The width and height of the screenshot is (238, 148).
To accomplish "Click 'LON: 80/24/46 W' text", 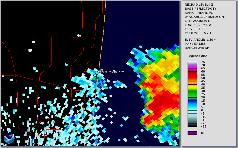I will 198,25.
